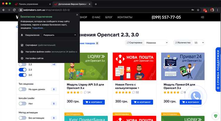The width and height of the screenshot is (221, 121).
Task: Click the browser back arrow
Action: [4, 10]
